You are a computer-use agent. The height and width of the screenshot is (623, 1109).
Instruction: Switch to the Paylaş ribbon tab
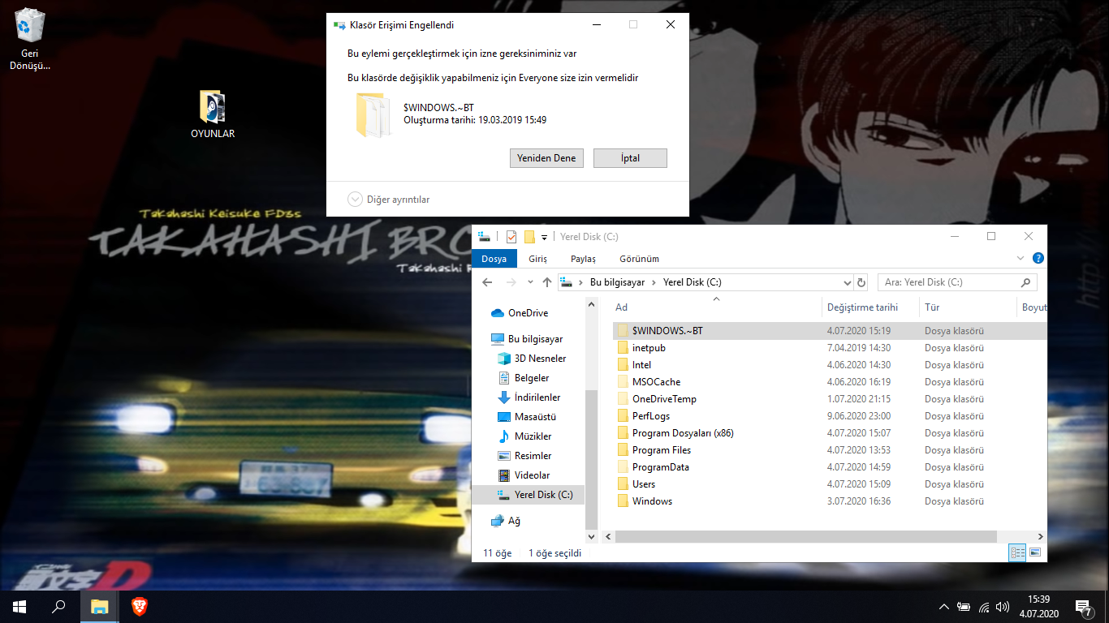tap(583, 259)
